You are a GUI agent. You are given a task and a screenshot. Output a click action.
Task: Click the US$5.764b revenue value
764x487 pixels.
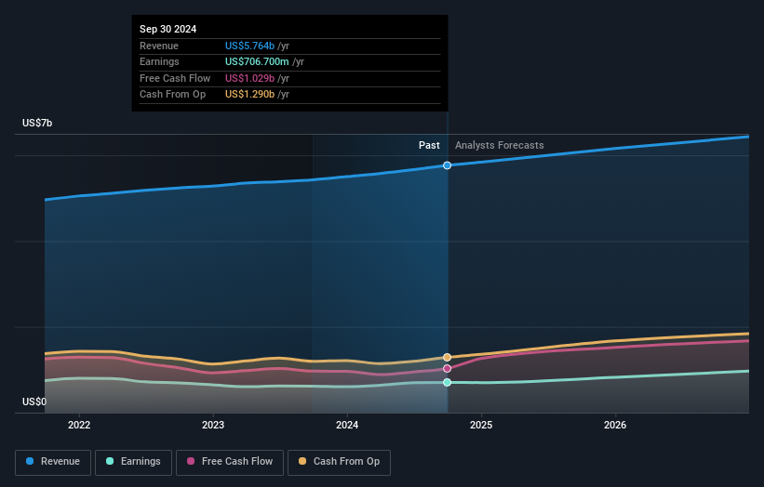point(249,46)
